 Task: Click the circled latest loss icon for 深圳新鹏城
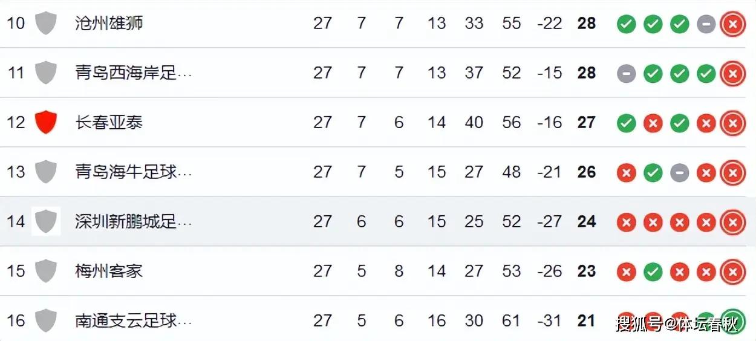(732, 222)
